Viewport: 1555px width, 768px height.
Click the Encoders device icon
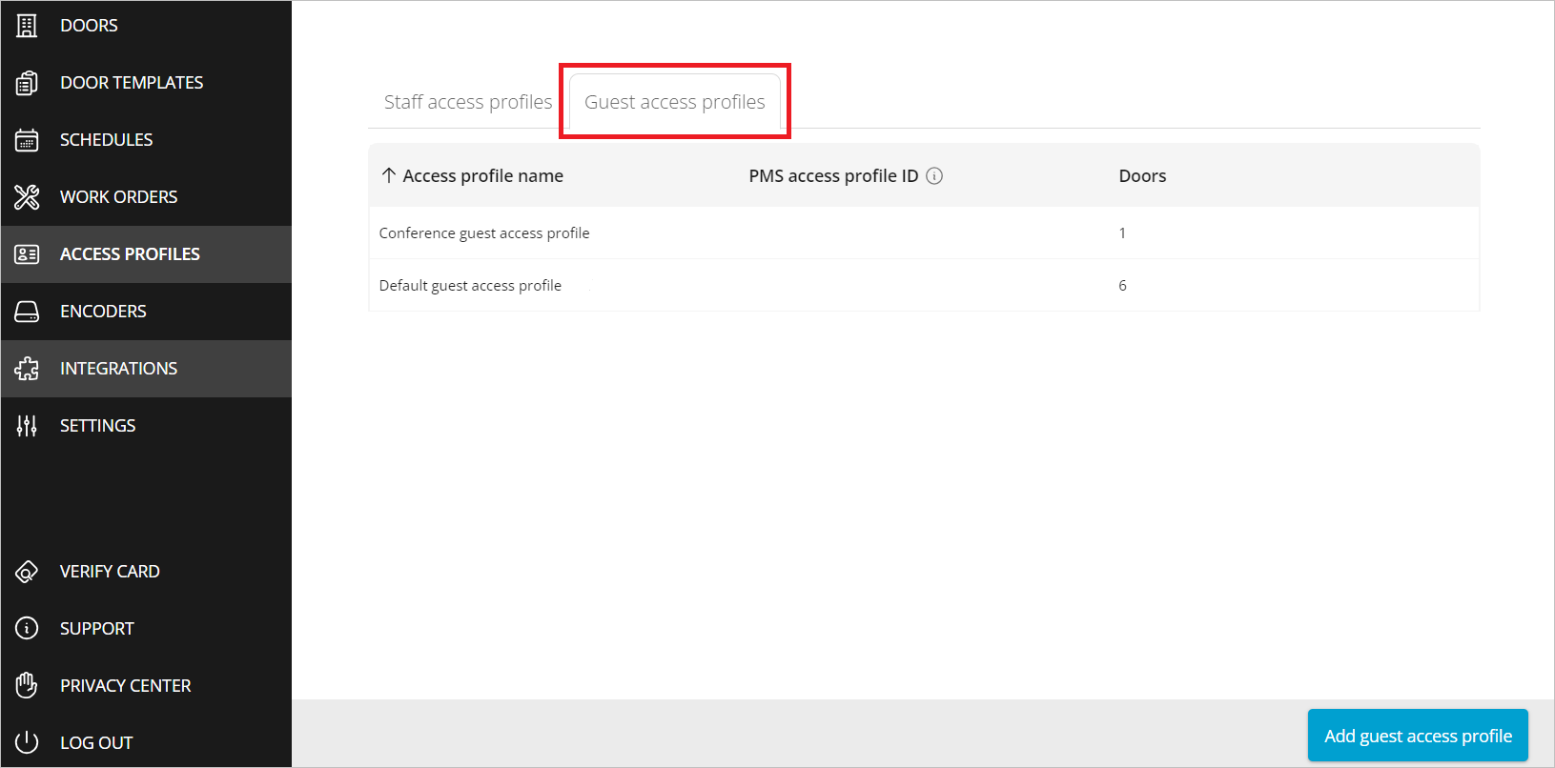pyautogui.click(x=27, y=312)
